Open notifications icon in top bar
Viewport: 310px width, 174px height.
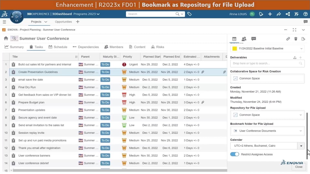[261, 14]
